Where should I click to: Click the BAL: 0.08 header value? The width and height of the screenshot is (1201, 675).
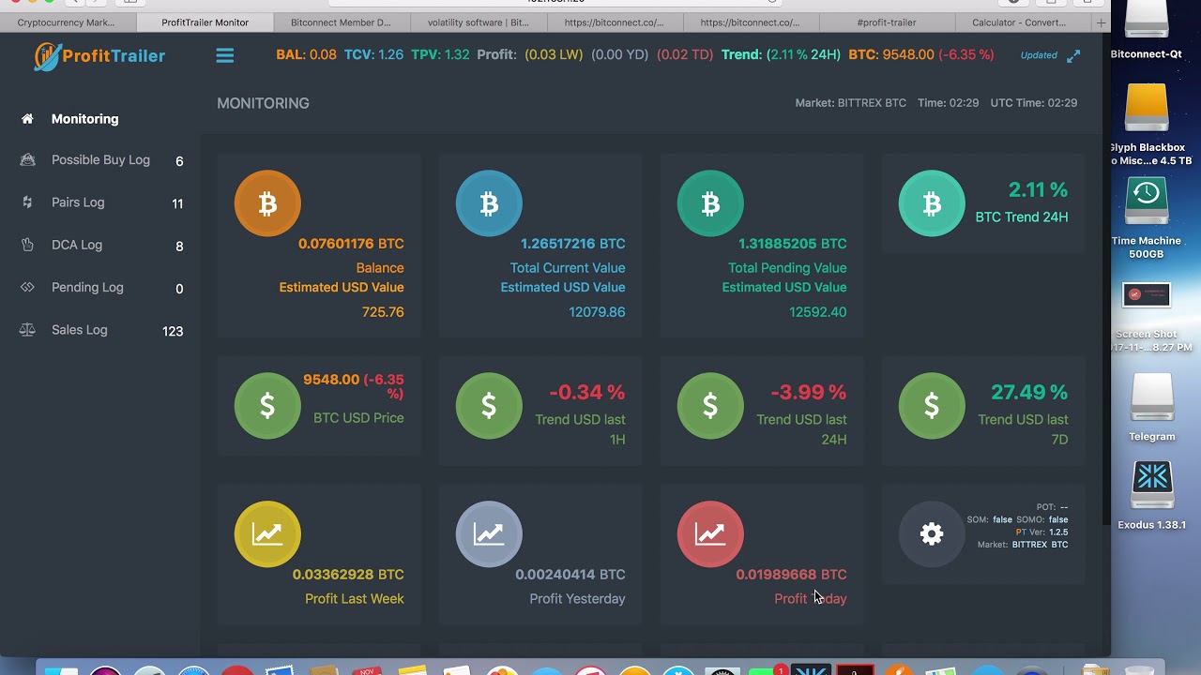tap(306, 55)
